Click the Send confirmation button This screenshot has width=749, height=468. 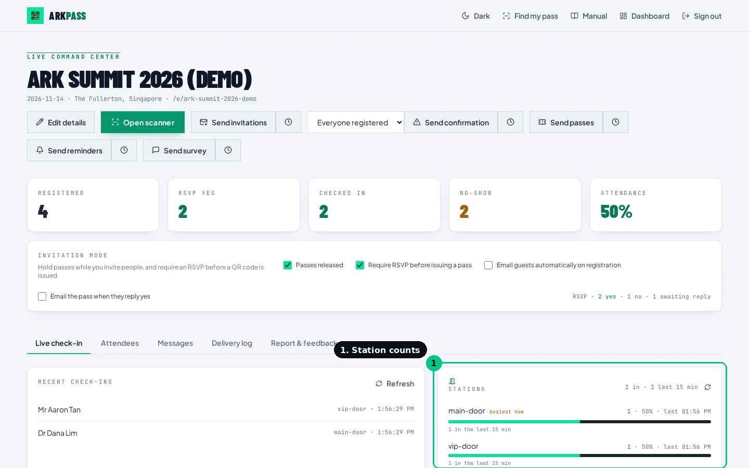(451, 122)
